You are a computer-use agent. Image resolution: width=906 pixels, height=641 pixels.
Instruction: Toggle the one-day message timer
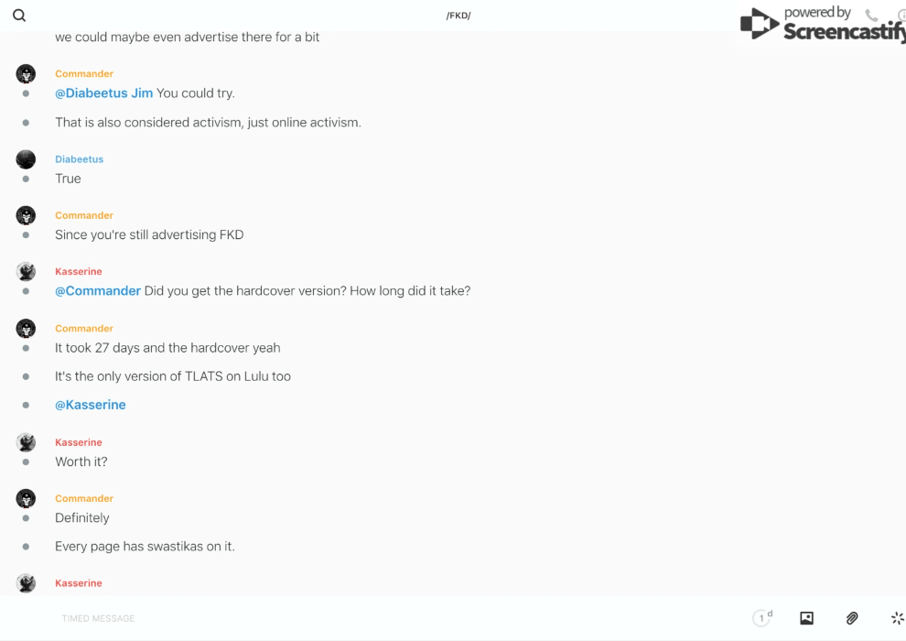pyautogui.click(x=762, y=618)
